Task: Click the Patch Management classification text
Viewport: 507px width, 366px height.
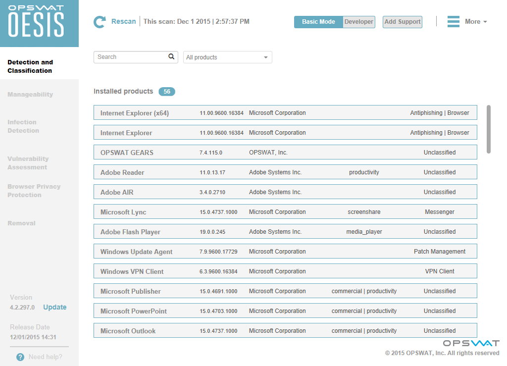Action: 440,252
